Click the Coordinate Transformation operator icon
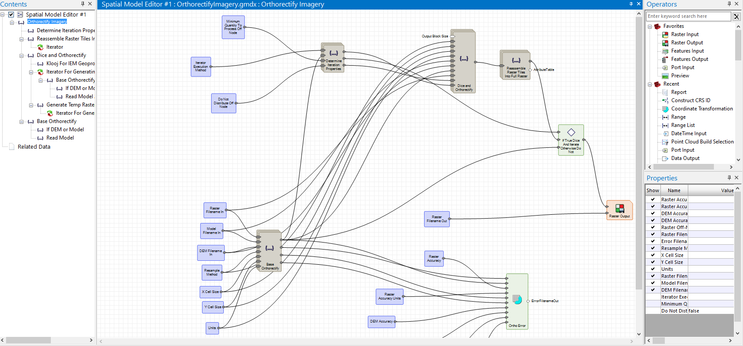Viewport: 743px width, 346px height. [665, 109]
